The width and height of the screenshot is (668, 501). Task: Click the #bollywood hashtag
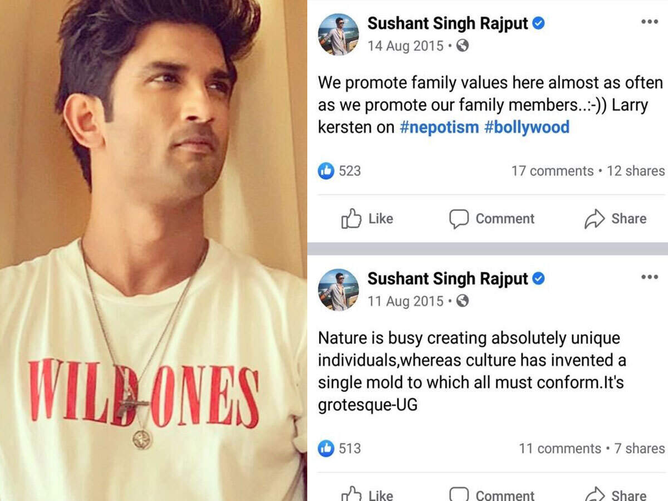point(527,127)
